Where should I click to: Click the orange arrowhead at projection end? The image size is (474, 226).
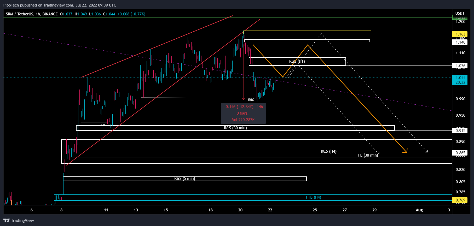[x=405, y=151]
